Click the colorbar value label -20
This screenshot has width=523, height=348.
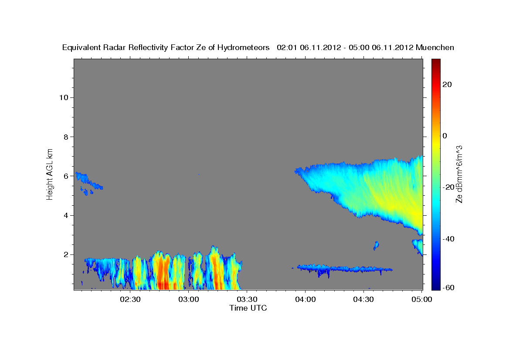pyautogui.click(x=449, y=187)
